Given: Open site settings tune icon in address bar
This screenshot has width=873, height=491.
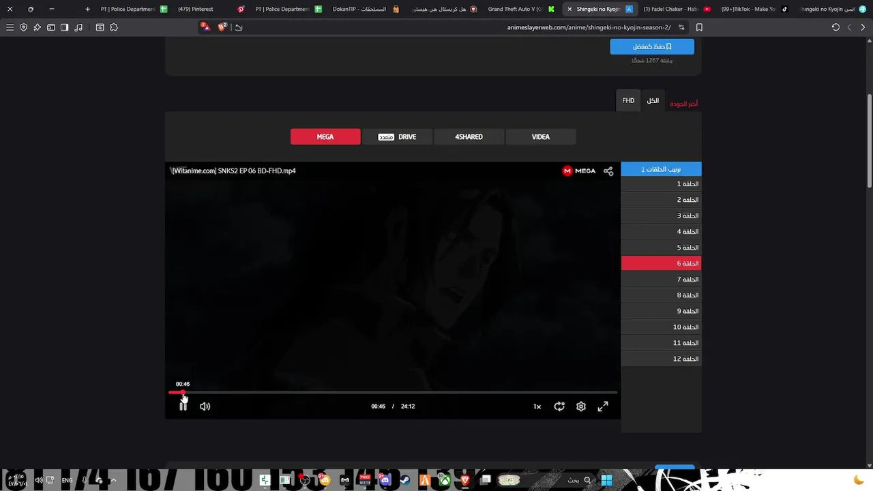Looking at the screenshot, I should (x=681, y=27).
